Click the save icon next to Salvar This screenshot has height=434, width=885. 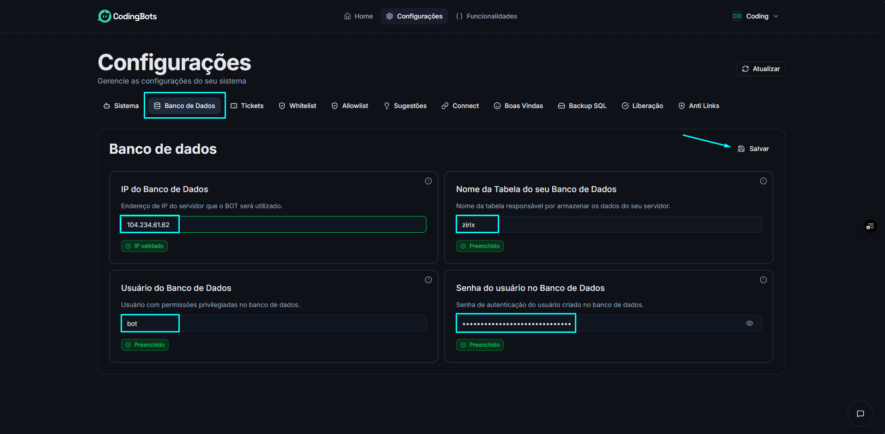(741, 148)
